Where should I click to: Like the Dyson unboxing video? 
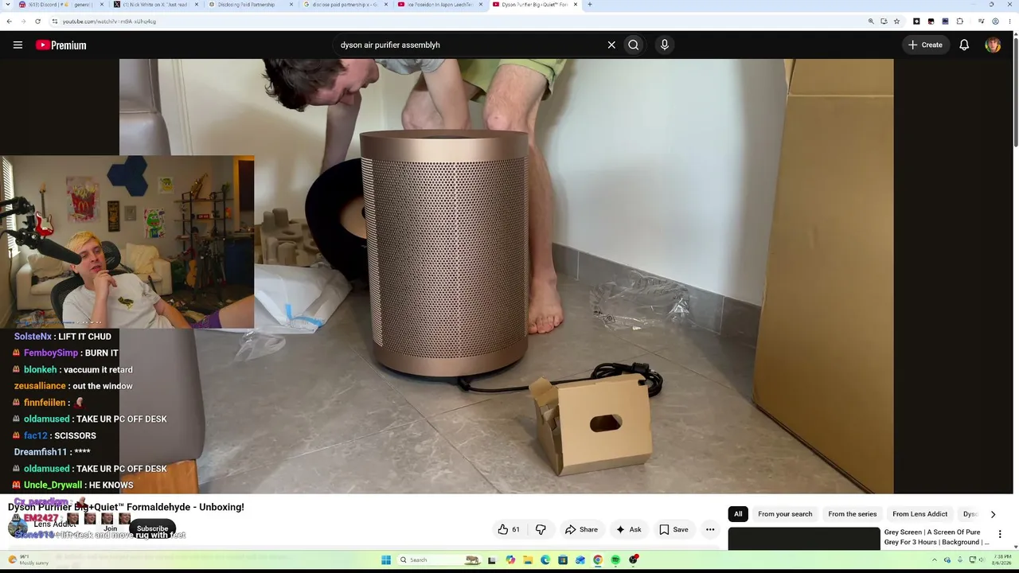pyautogui.click(x=509, y=529)
